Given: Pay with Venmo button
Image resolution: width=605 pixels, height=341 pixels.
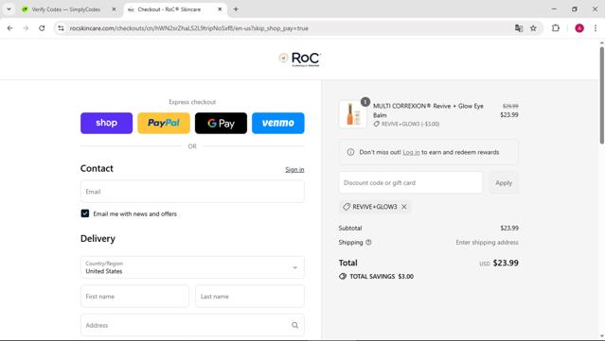Looking at the screenshot, I should pyautogui.click(x=278, y=123).
